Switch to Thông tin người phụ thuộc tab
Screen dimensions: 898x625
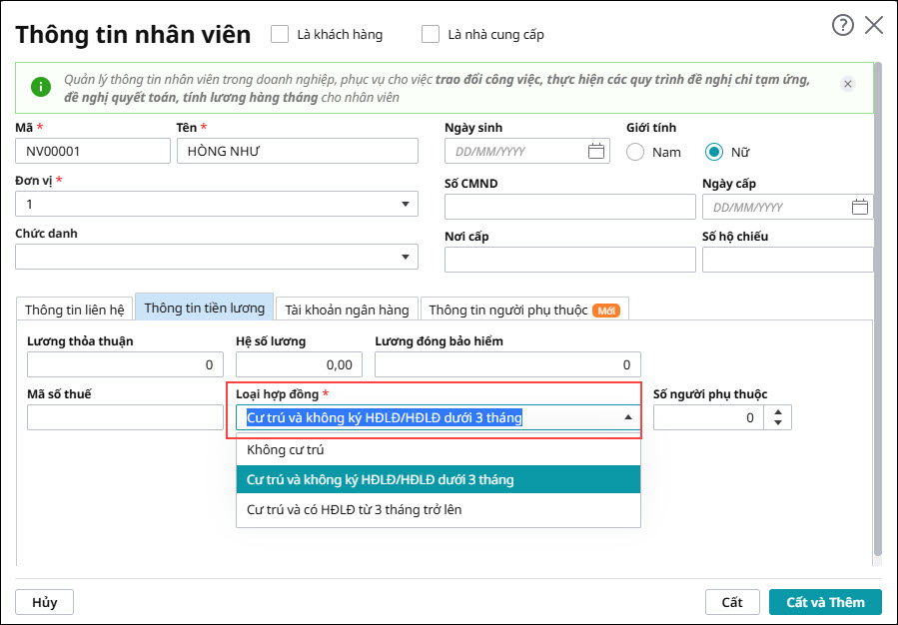(524, 310)
